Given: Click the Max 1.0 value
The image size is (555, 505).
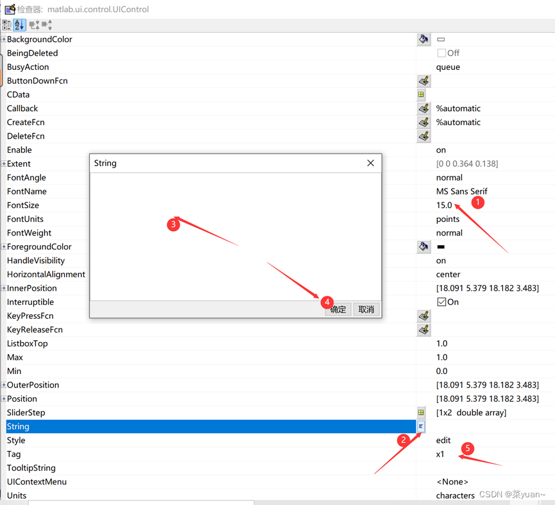Looking at the screenshot, I should [x=441, y=357].
